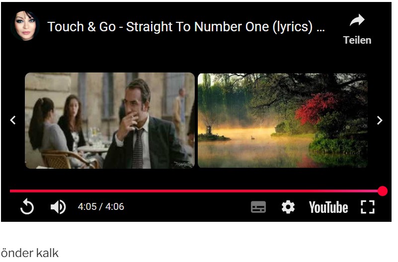Viewport: 398px width, 262px height.
Task: Seek to the middle of the progress bar
Action: [196, 191]
